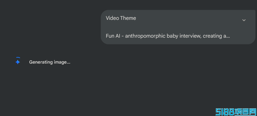The width and height of the screenshot is (257, 116).
Task: Click the word "anthropomorphic" in the prompt
Action: [145, 36]
